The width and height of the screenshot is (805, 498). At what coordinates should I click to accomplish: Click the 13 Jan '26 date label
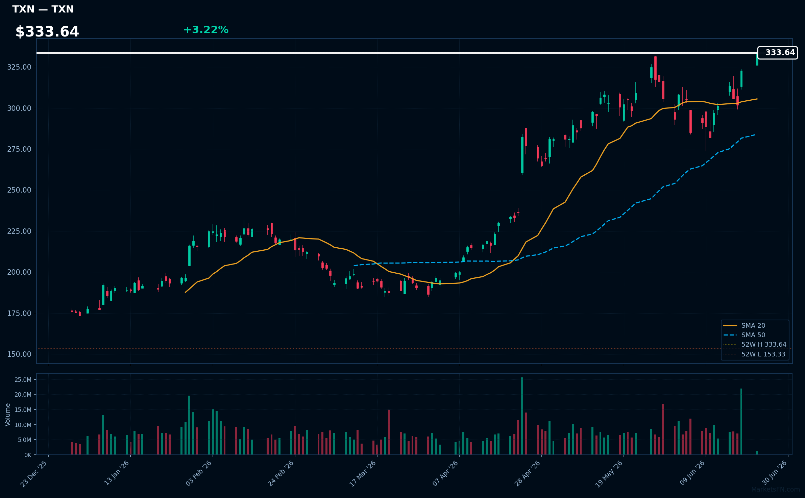pyautogui.click(x=117, y=473)
